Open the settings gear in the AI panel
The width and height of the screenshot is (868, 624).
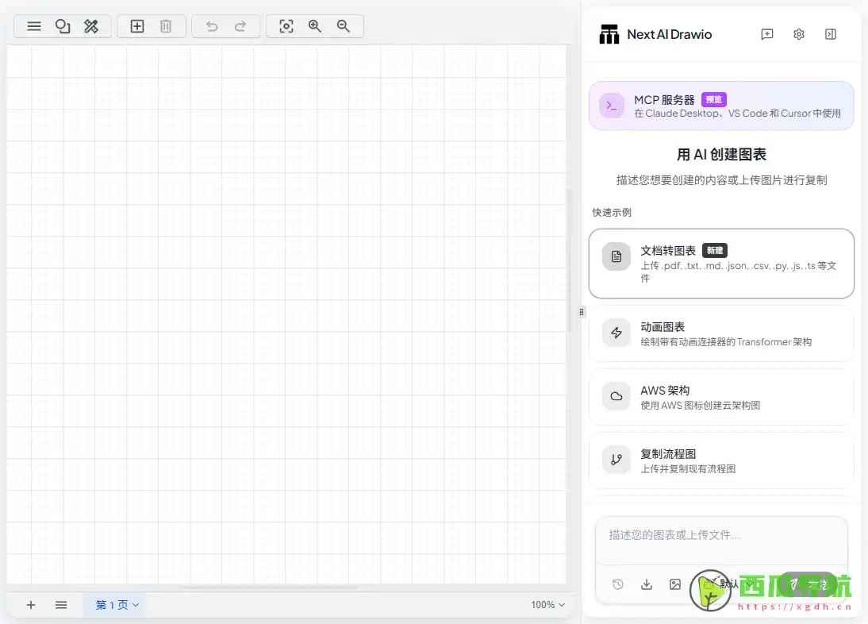(798, 34)
